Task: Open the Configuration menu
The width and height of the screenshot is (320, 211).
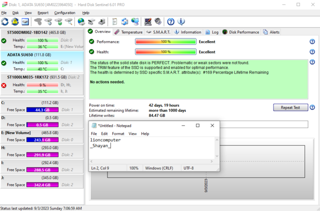Action: 64,12
